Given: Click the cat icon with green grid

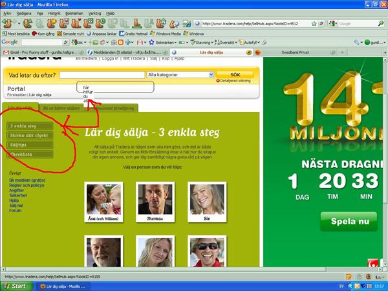Looking at the screenshot, I should 88,23.
